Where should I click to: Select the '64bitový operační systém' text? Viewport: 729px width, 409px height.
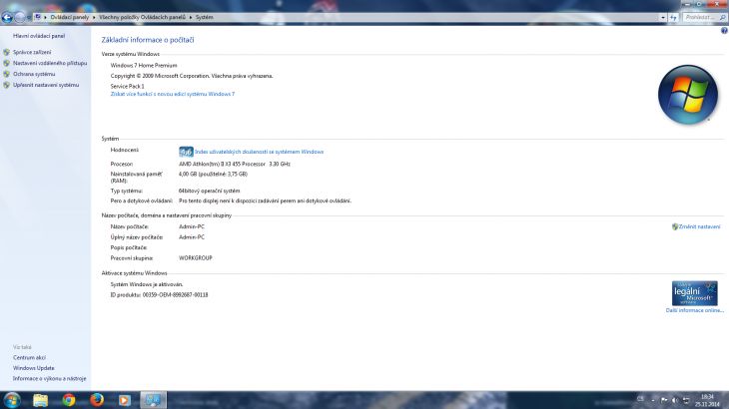pos(210,191)
